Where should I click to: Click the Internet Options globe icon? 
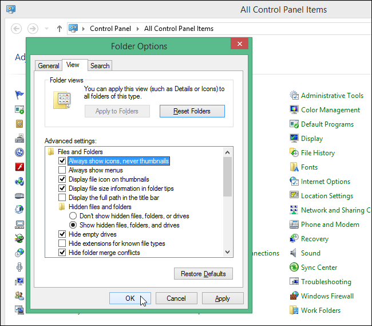point(294,182)
